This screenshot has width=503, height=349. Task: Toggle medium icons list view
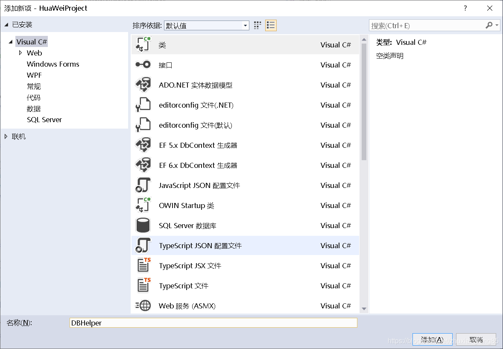point(271,25)
